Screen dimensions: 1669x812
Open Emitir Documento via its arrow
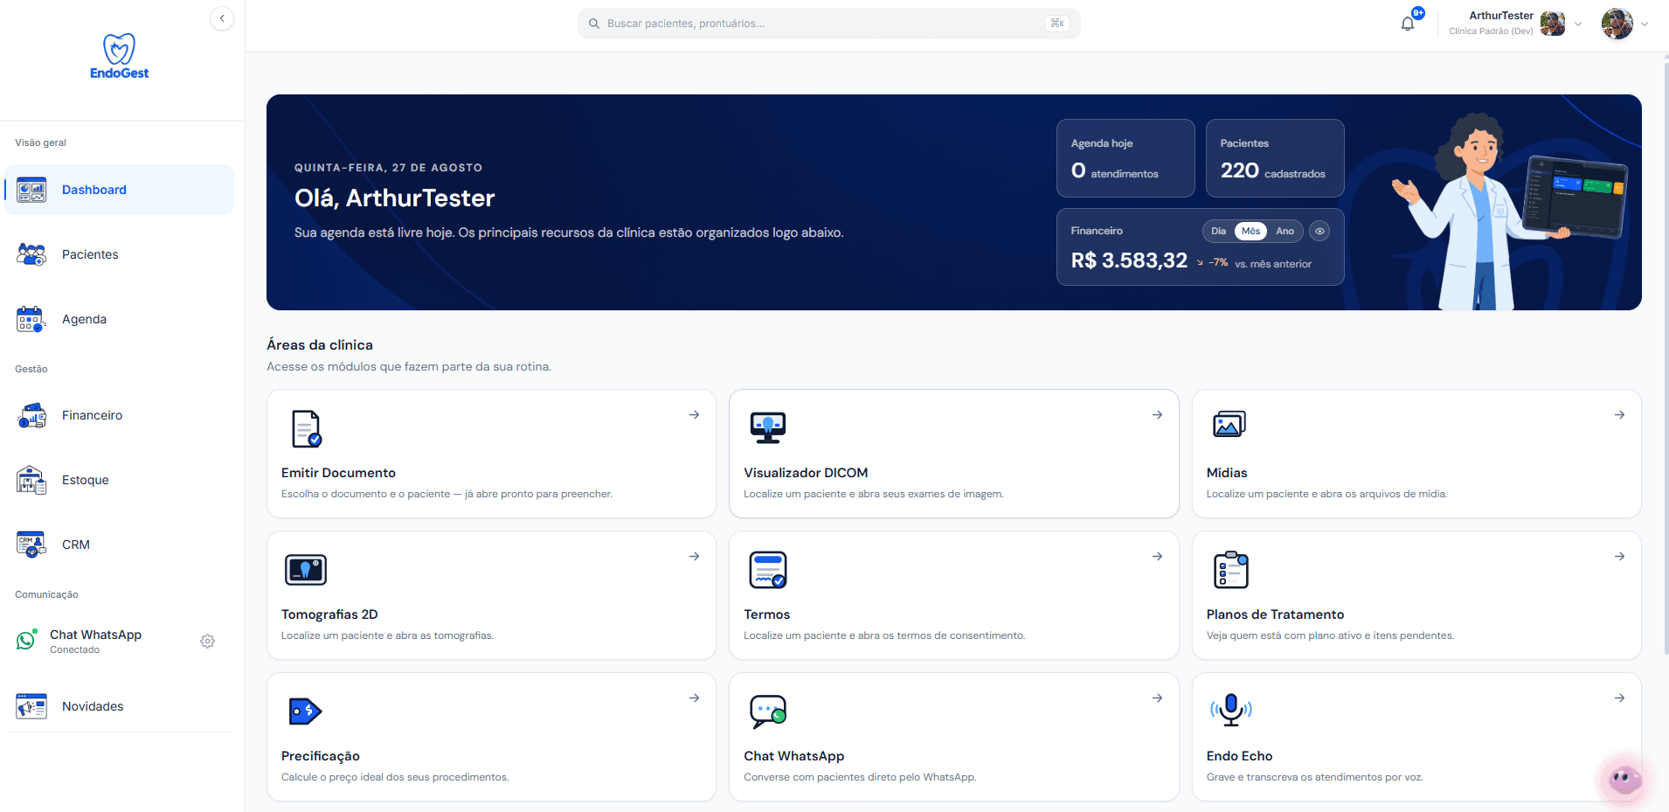pos(694,415)
